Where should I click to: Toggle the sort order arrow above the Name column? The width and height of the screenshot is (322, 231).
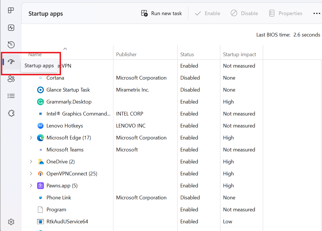point(65,49)
